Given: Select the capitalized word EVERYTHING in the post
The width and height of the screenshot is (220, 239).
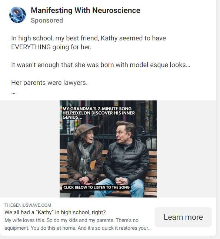Looking at the screenshot, I should [x=31, y=47].
